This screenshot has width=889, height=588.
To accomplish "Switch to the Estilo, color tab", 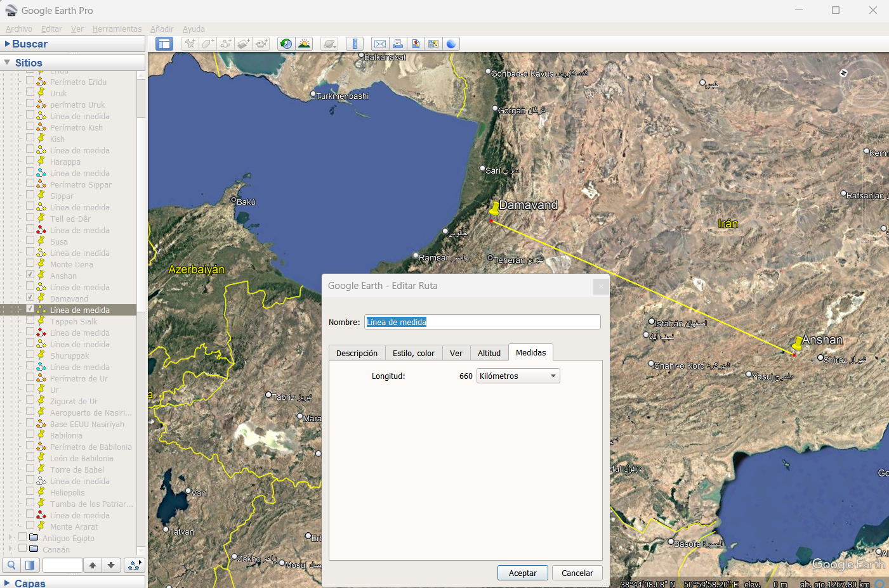I will [x=414, y=353].
